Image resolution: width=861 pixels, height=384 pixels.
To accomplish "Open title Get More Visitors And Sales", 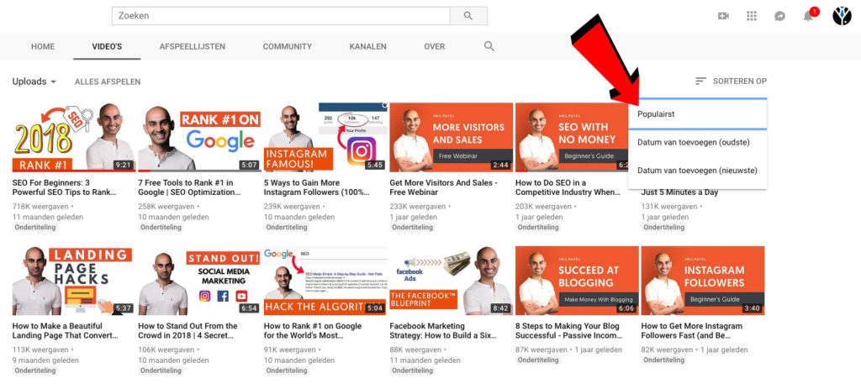I will [x=444, y=187].
